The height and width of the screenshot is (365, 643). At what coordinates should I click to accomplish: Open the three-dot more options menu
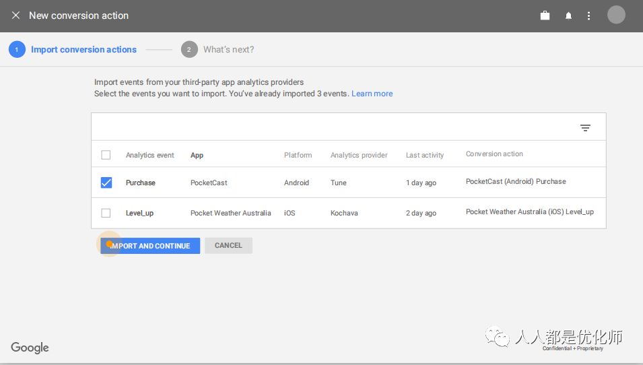pos(588,15)
